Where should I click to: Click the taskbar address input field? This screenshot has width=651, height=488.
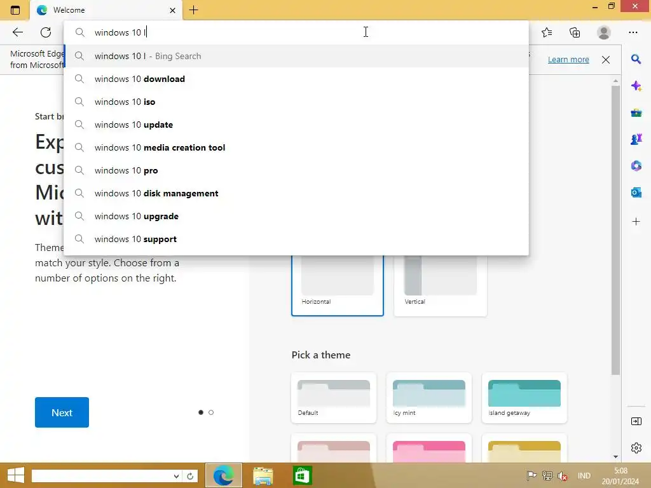[102, 476]
